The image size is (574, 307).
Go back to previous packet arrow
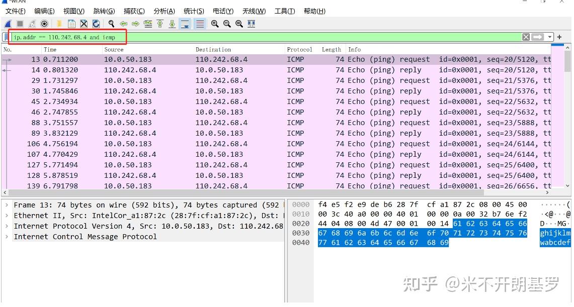[123, 24]
